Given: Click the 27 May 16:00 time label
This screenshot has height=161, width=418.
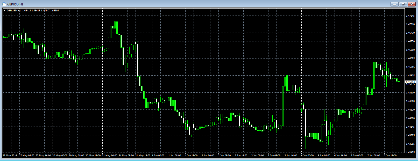Looking at the screenshot, I should [x=43, y=156].
